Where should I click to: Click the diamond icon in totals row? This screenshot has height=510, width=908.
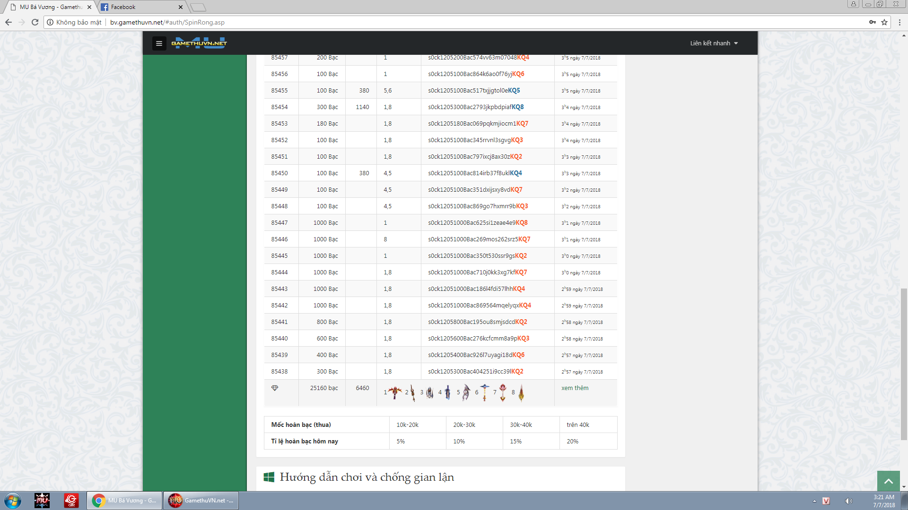tap(275, 388)
